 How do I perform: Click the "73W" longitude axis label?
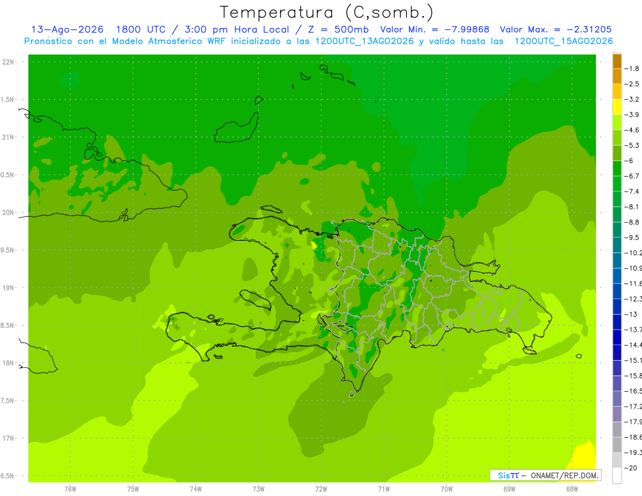click(x=258, y=489)
